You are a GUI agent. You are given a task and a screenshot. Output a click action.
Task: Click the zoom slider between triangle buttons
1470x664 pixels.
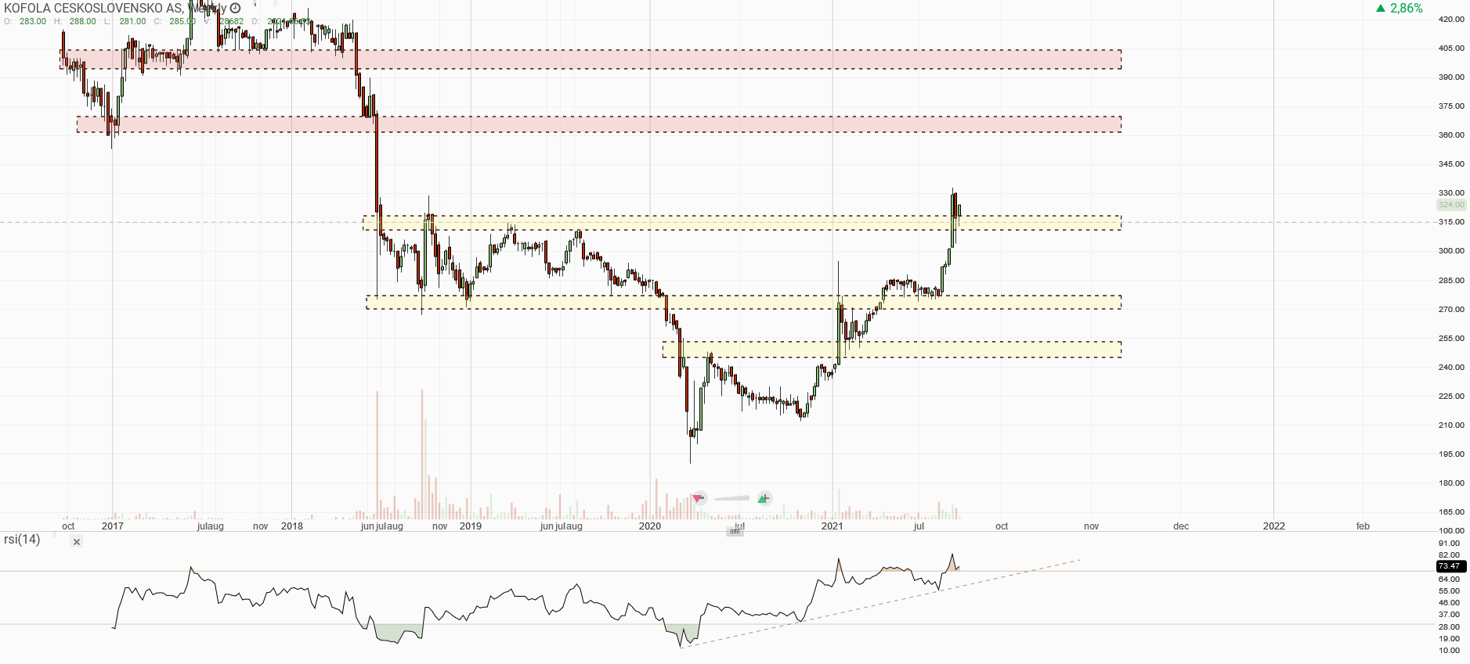point(731,498)
